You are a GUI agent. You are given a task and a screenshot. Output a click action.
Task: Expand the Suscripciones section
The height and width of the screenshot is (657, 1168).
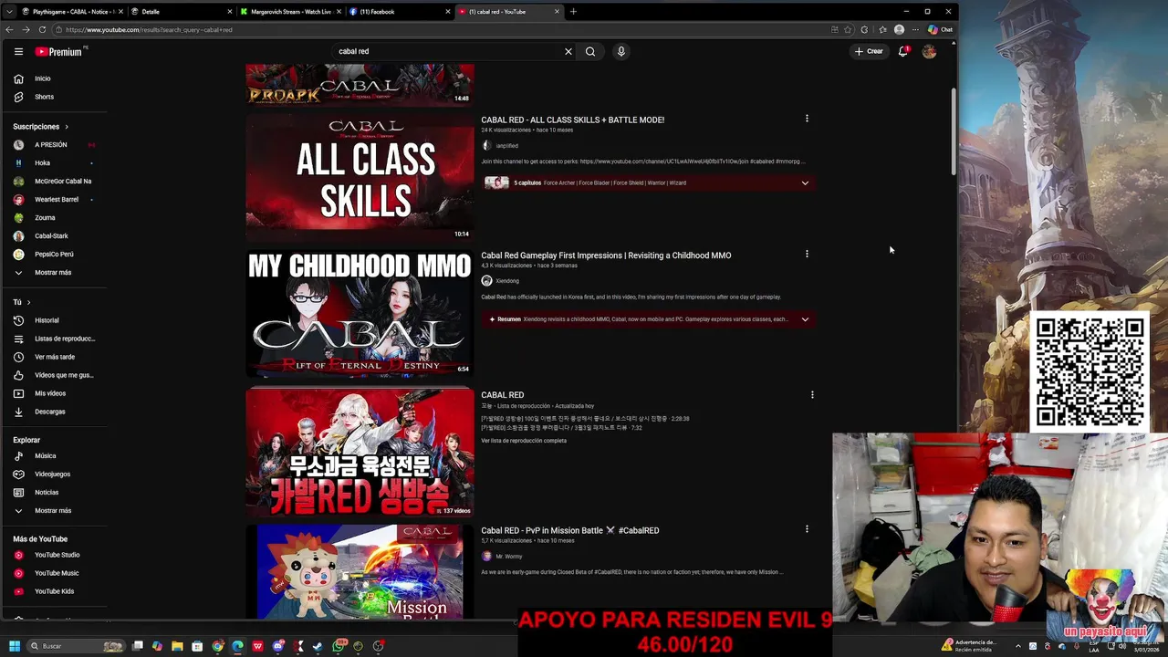[41, 127]
